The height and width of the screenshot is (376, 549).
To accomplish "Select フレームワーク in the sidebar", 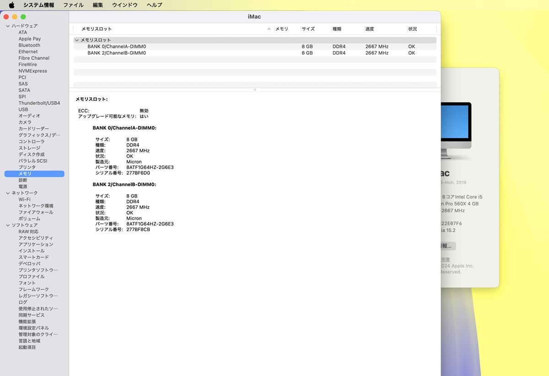I will click(34, 289).
